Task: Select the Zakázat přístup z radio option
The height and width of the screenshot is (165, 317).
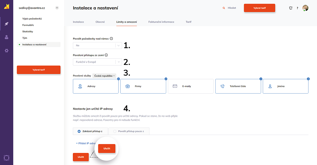Action: point(79,131)
